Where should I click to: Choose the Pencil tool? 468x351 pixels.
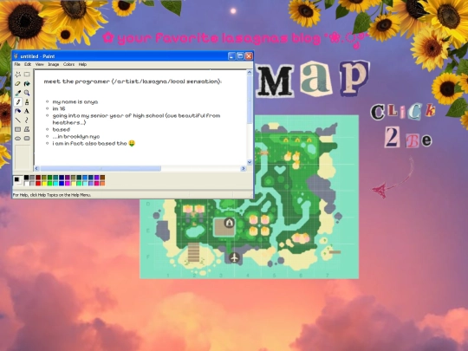pyautogui.click(x=18, y=101)
